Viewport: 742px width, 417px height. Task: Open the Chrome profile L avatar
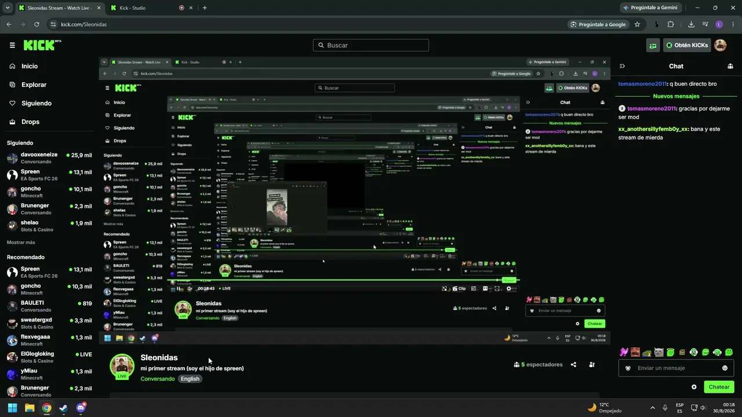pos(719,24)
